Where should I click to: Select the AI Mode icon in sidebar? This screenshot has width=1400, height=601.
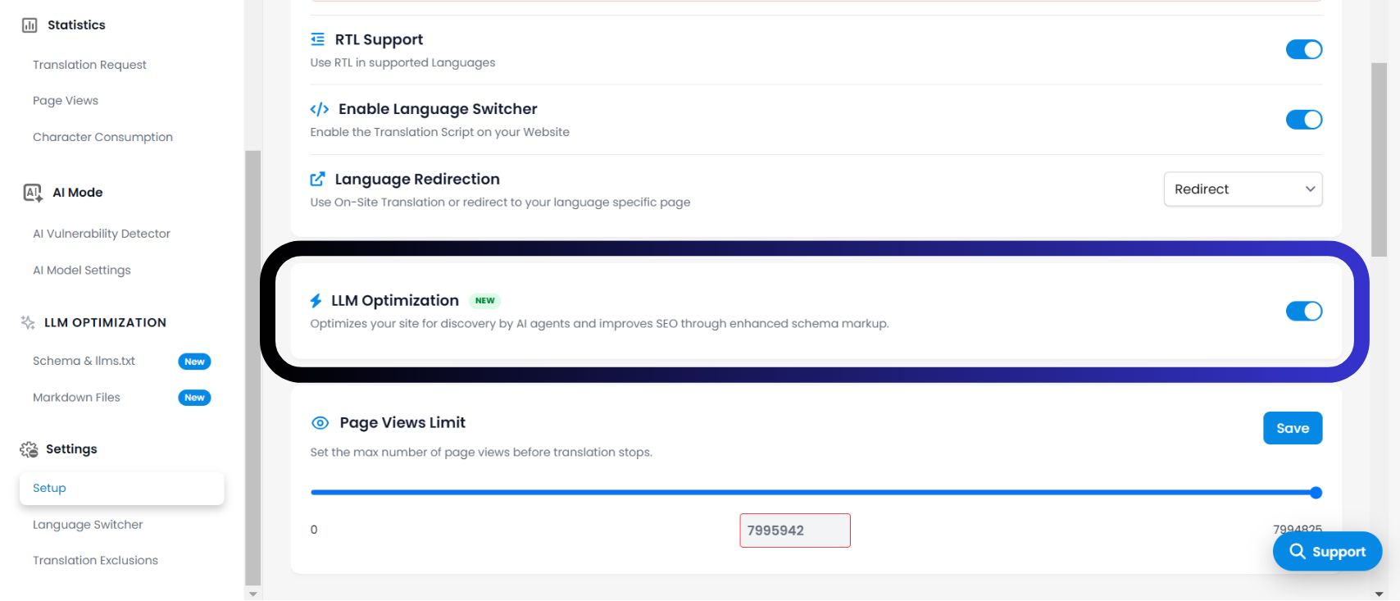[30, 192]
